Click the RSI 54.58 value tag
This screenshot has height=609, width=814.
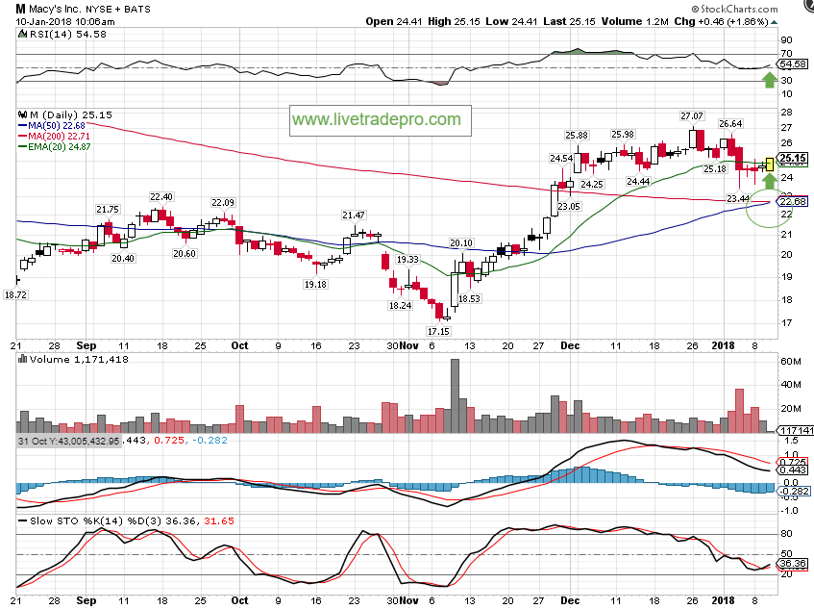[x=791, y=63]
